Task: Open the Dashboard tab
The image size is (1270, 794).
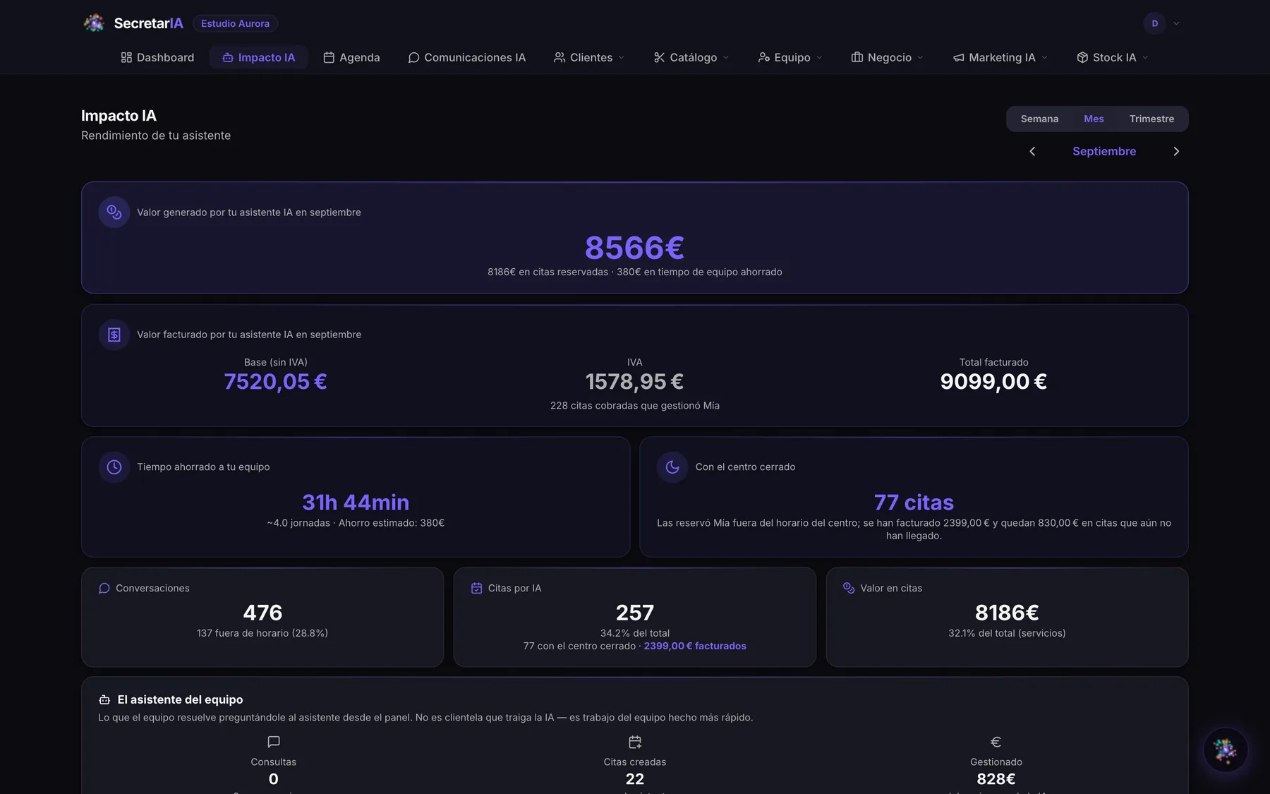Action: click(157, 57)
